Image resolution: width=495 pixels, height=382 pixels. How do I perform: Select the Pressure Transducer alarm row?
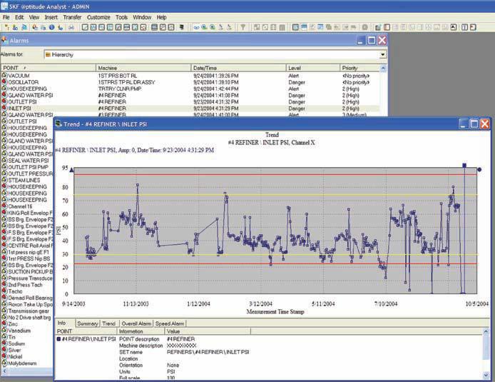pyautogui.click(x=28, y=278)
